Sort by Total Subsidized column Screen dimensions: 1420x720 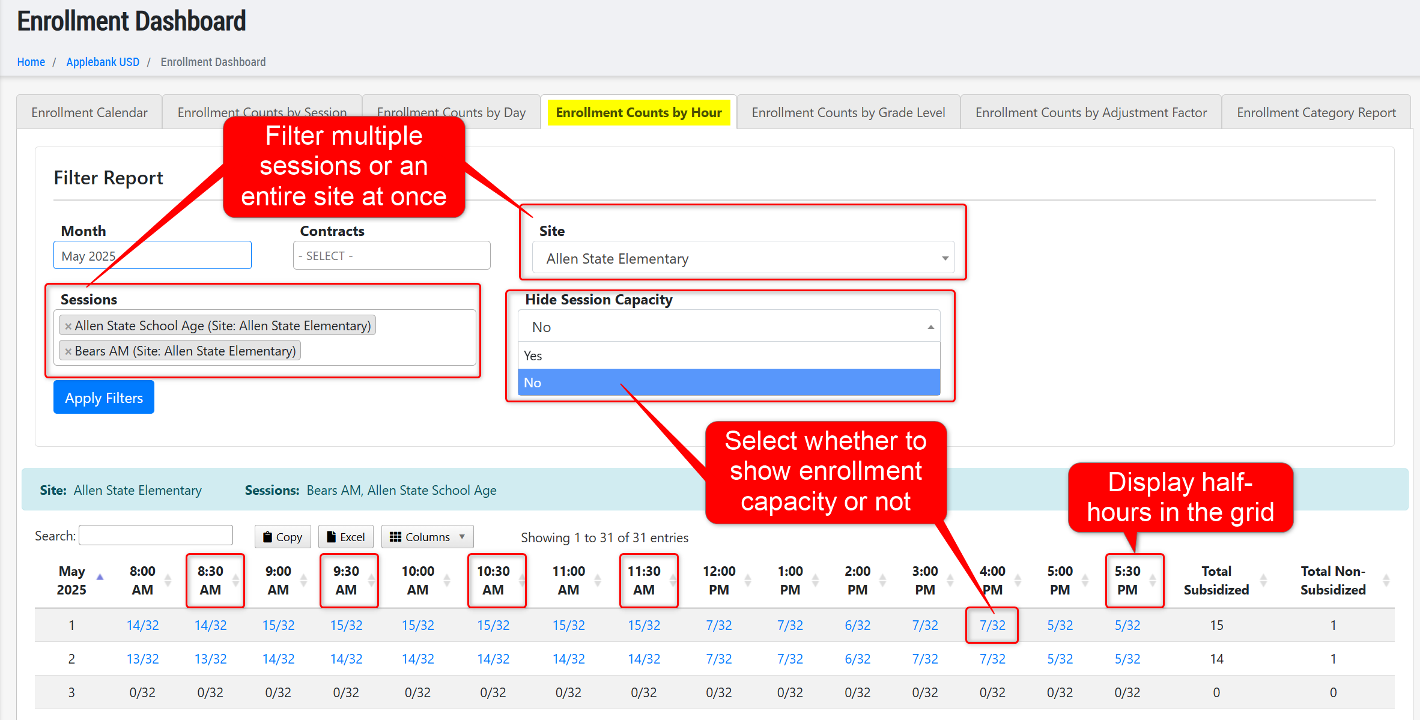(1216, 580)
